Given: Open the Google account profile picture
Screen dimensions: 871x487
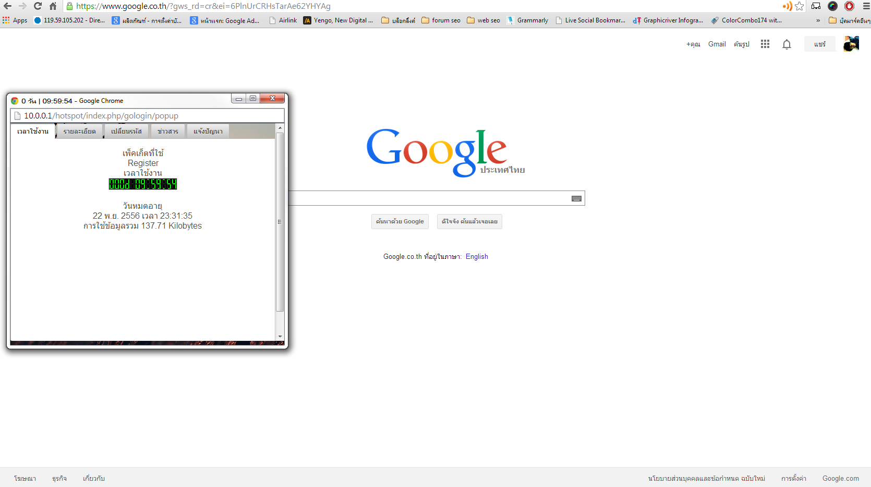Looking at the screenshot, I should (x=851, y=44).
